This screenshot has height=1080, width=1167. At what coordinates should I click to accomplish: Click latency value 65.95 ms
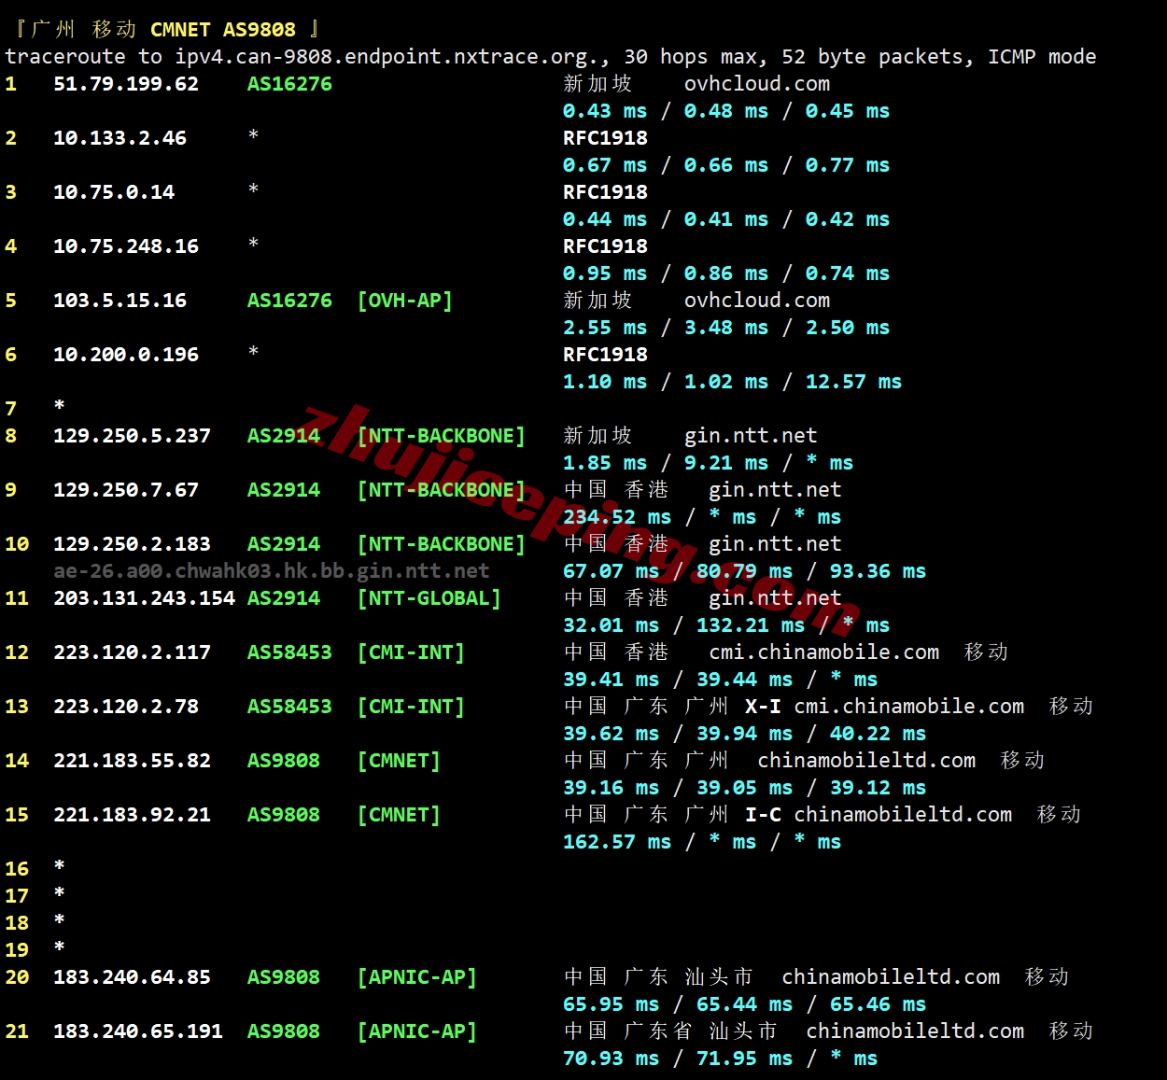[611, 1004]
